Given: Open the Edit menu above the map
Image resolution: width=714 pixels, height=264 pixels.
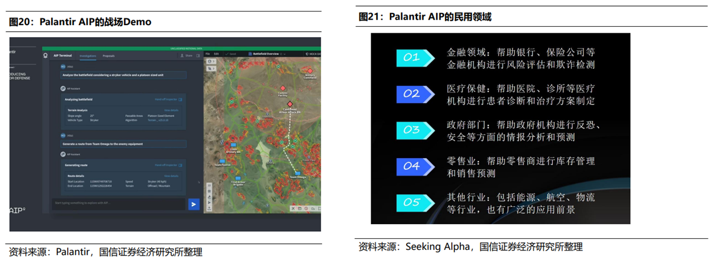Looking at the screenshot, I should pyautogui.click(x=216, y=54).
